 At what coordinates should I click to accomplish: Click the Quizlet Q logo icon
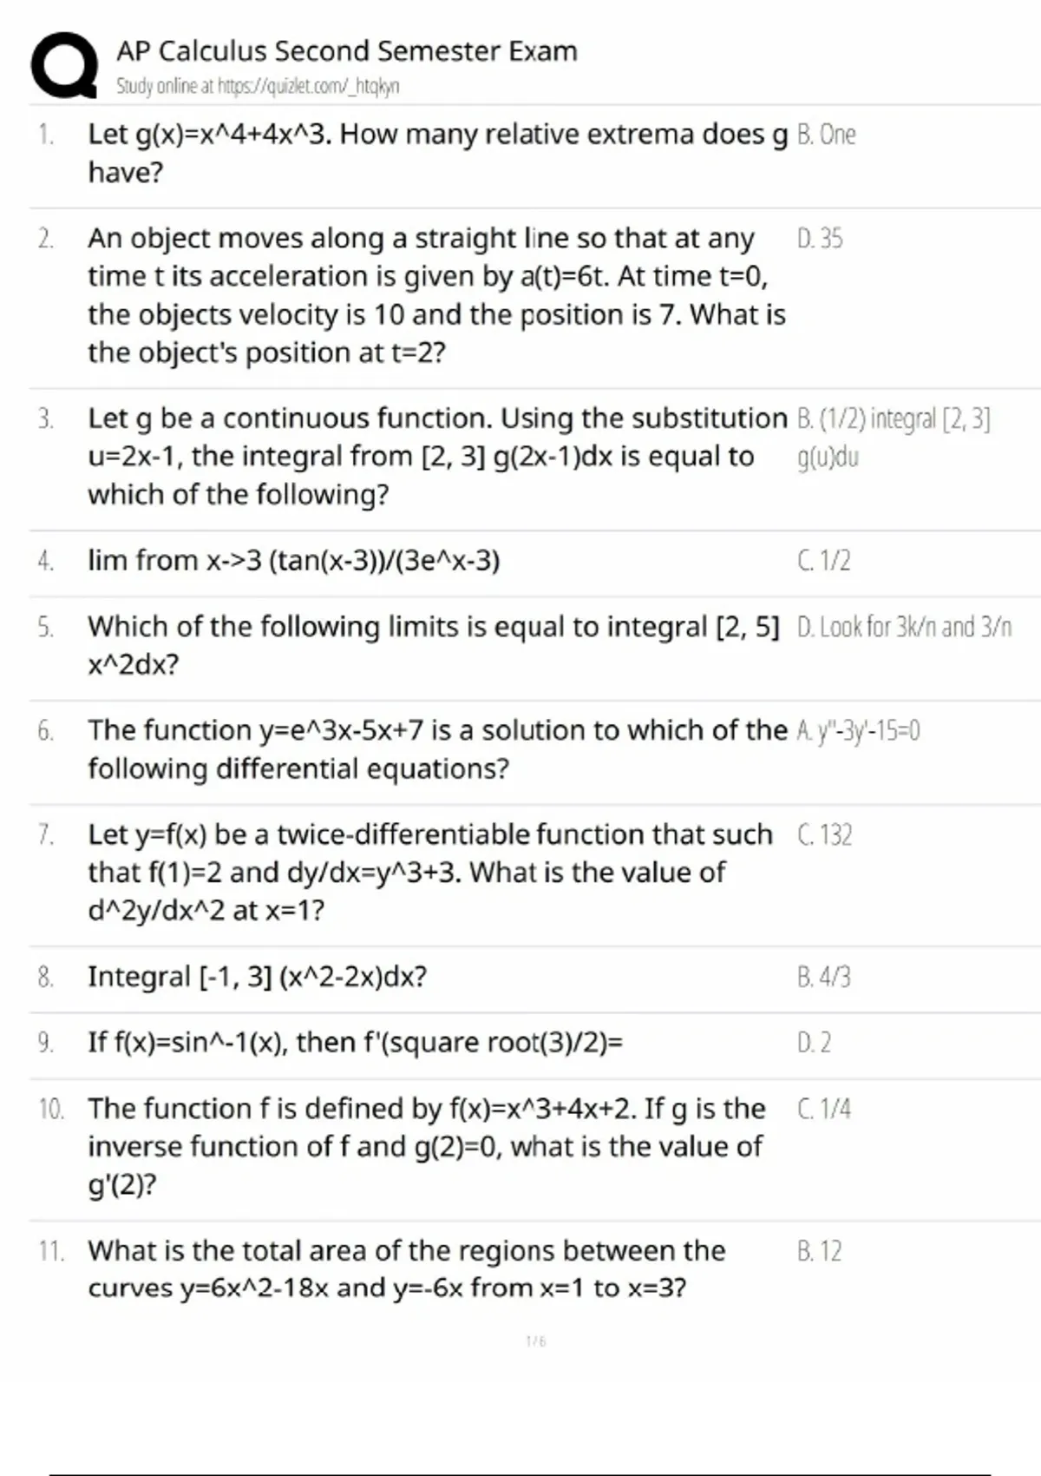click(x=64, y=65)
